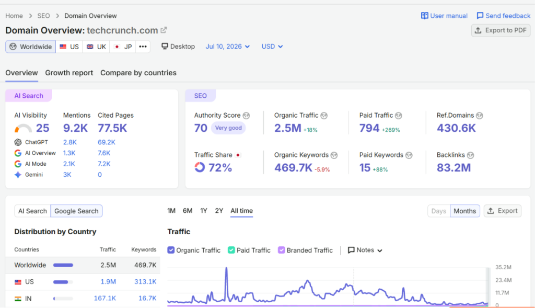535x308 pixels.
Task: Click the User manual book icon
Action: click(424, 16)
